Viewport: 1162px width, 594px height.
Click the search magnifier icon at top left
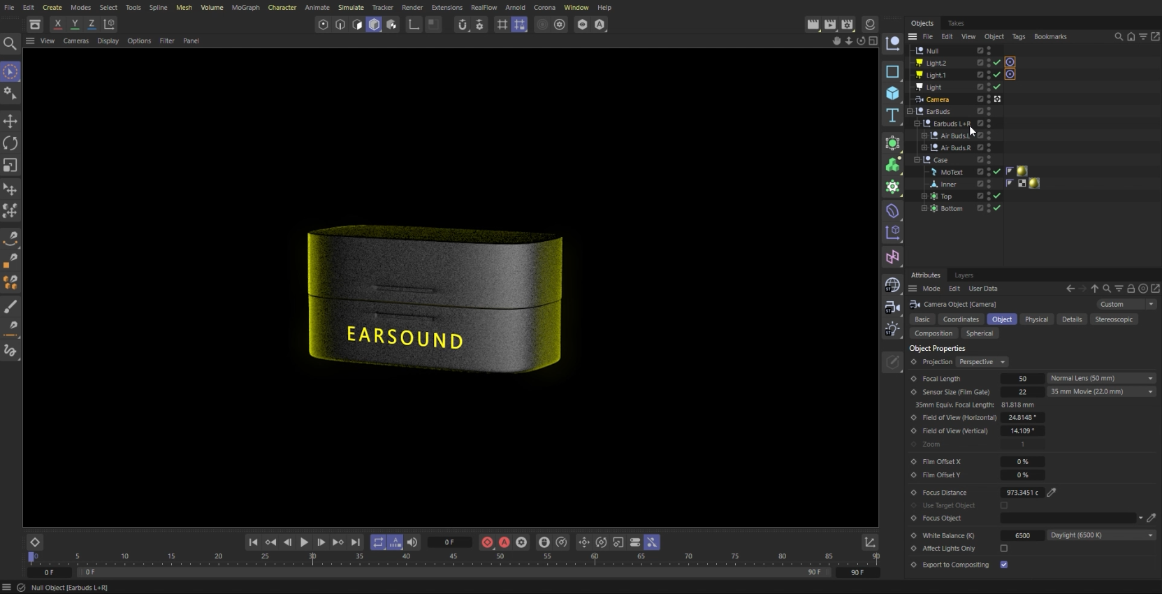click(10, 44)
